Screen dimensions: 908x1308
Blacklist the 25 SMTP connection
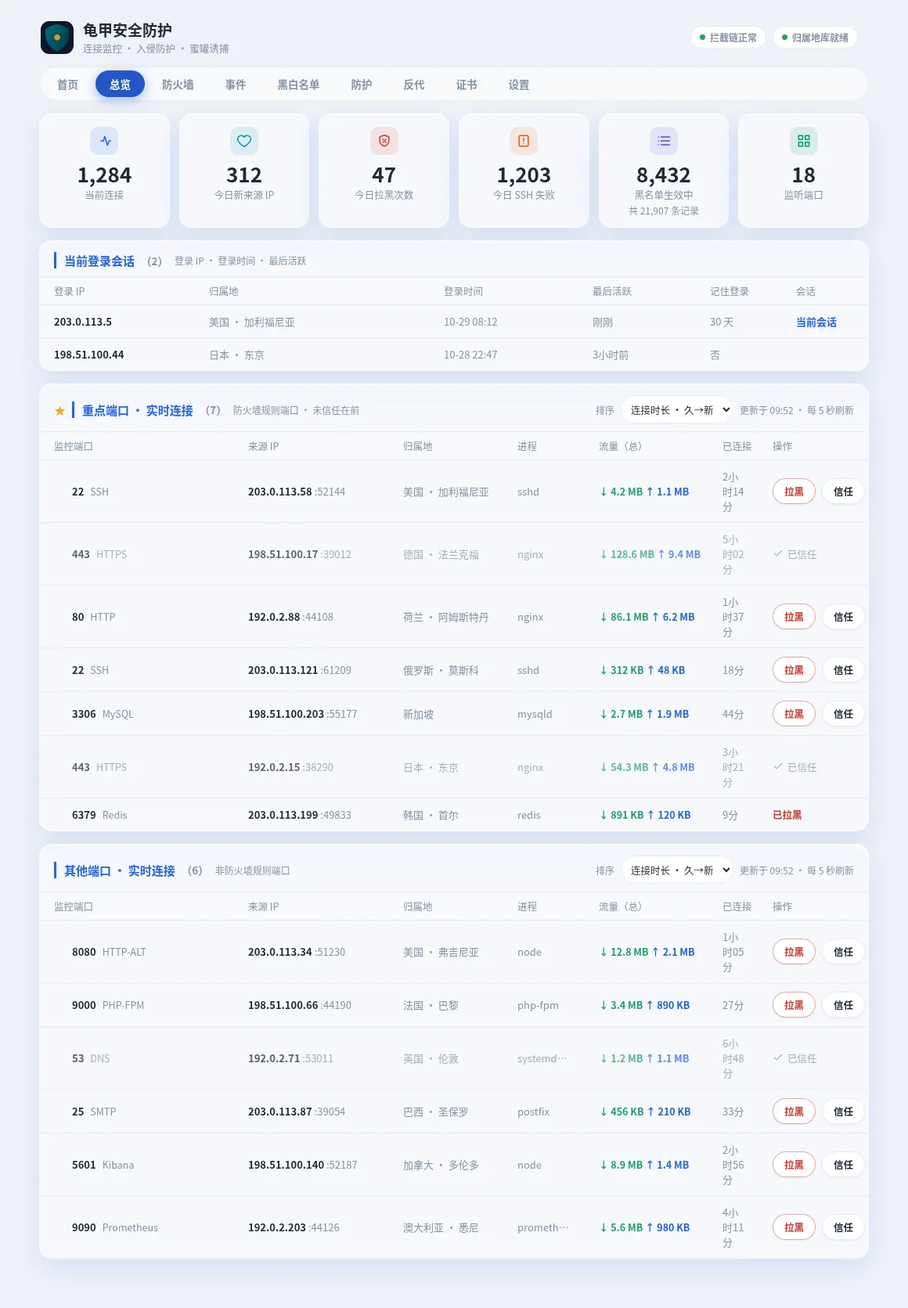click(x=794, y=1112)
